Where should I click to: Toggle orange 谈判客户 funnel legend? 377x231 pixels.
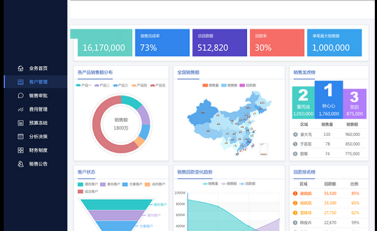click(155, 184)
